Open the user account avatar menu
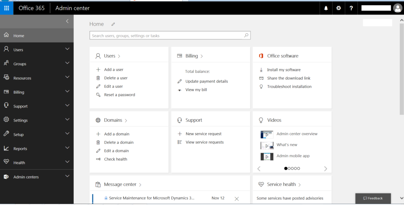This screenshot has width=404, height=217. click(x=398, y=8)
